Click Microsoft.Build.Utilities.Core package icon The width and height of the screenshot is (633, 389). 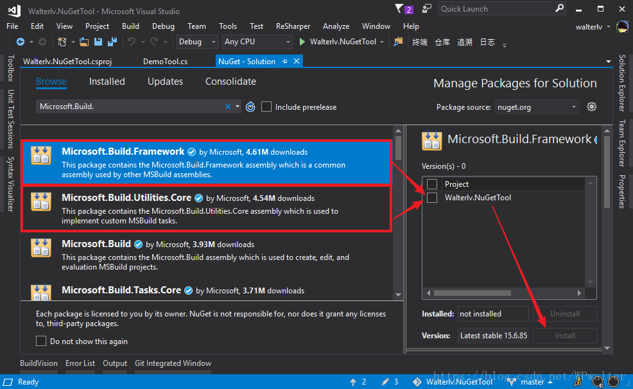[41, 201]
